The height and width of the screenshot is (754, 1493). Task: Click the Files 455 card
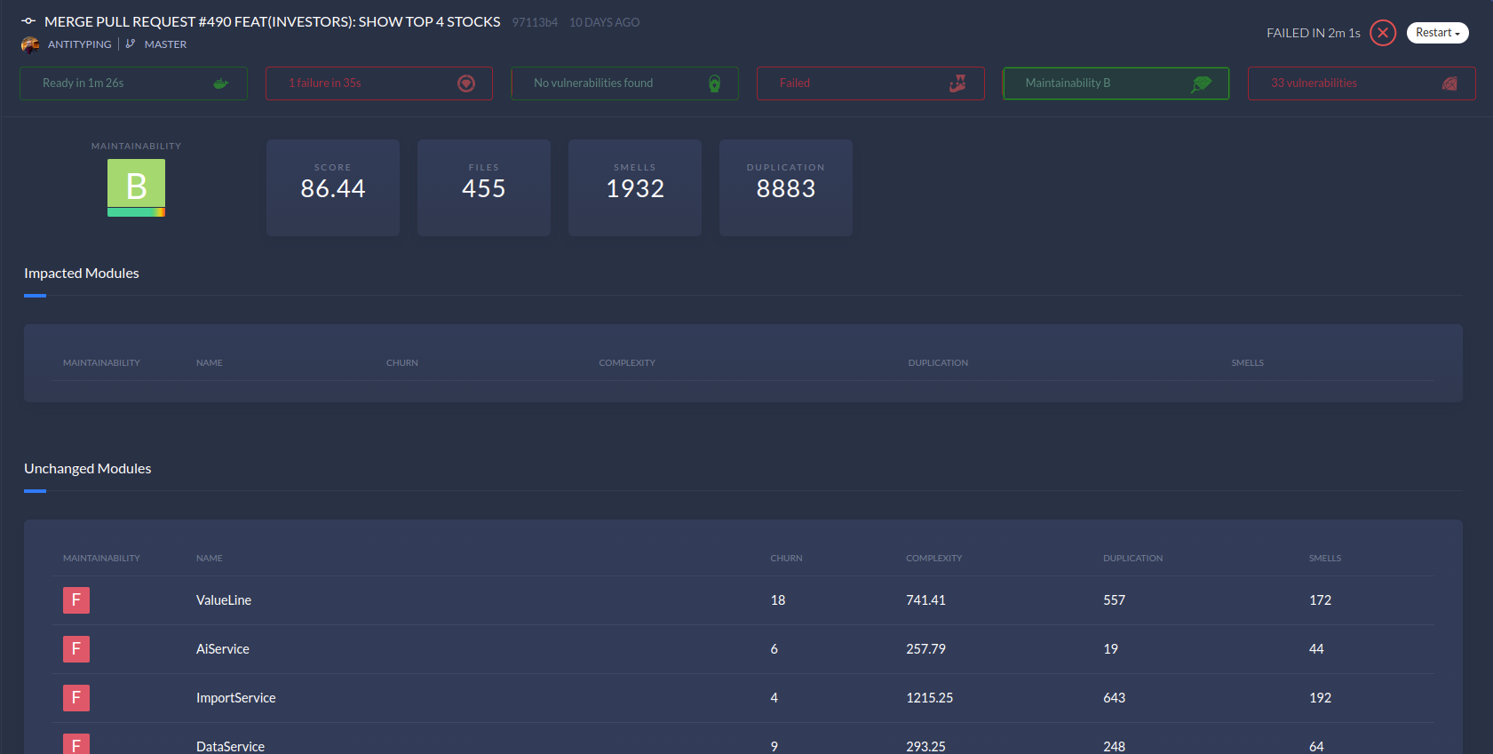tap(484, 187)
